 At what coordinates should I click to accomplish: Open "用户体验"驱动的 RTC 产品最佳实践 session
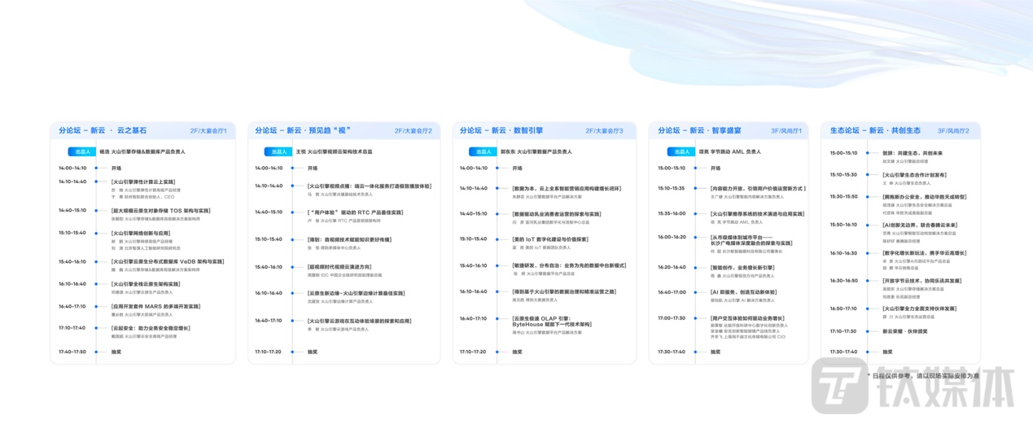pos(355,212)
